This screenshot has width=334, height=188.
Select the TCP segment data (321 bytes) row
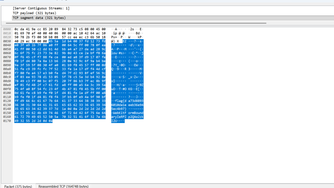[39, 18]
